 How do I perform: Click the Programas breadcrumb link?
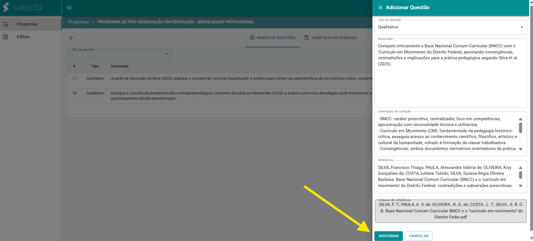coord(78,22)
